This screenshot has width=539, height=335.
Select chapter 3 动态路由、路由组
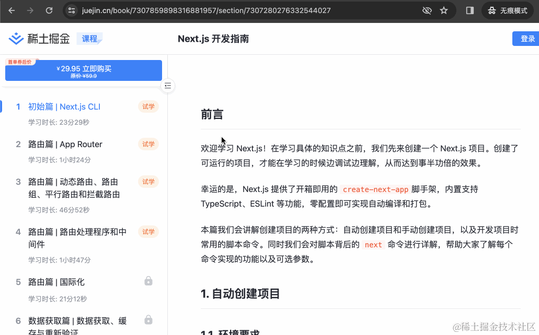tap(74, 188)
